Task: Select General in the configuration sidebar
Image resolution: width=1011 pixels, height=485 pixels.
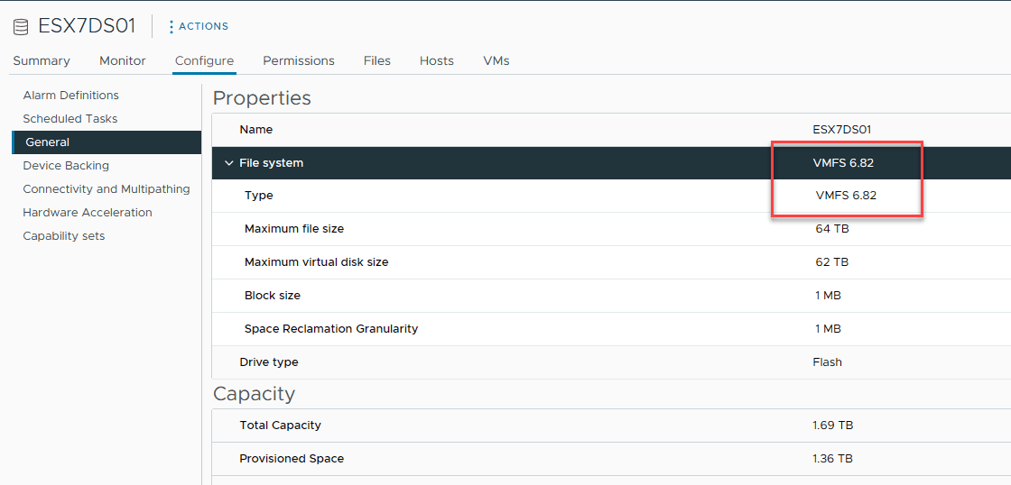Action: point(48,142)
